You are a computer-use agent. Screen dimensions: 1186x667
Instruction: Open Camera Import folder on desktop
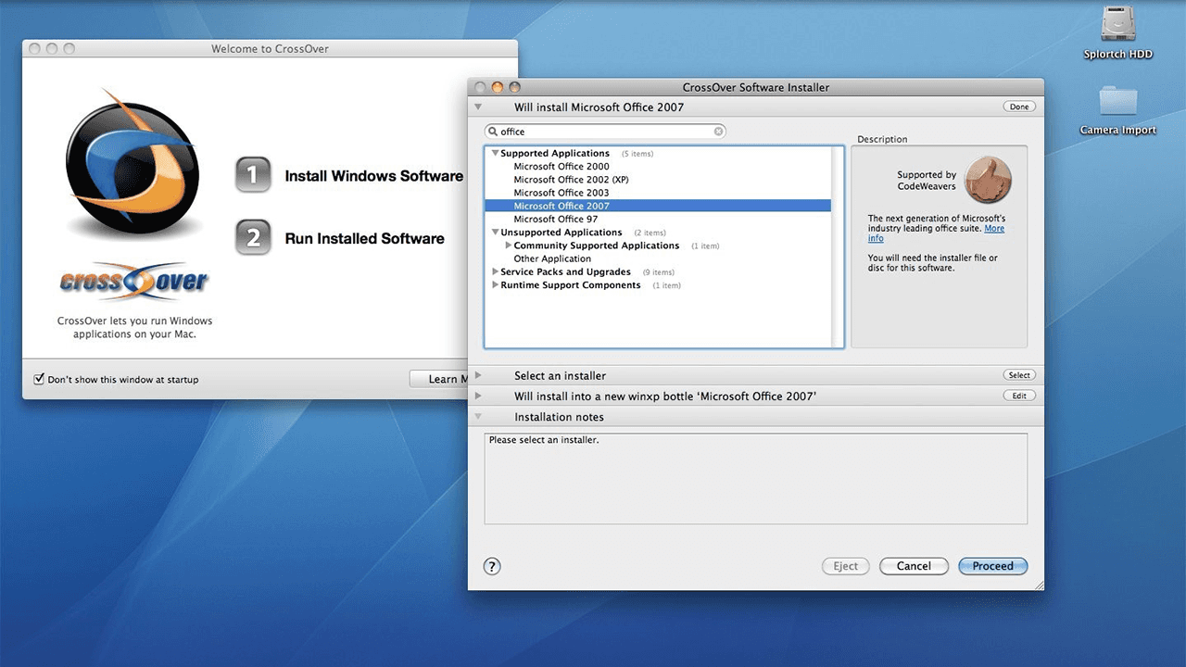click(1118, 102)
